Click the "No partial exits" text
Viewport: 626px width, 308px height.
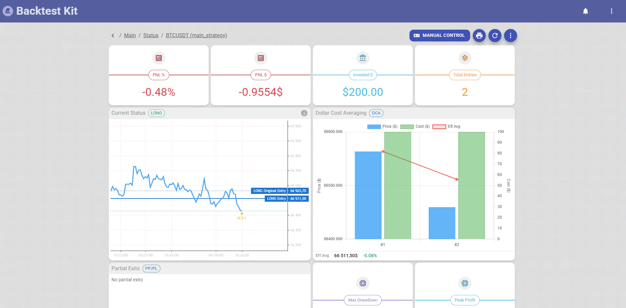(x=127, y=280)
